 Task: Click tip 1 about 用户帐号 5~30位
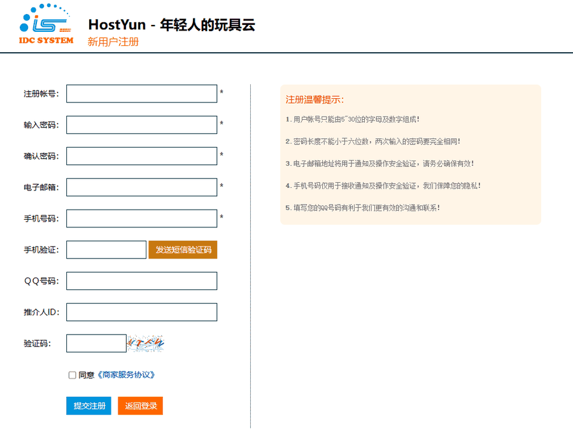(352, 120)
